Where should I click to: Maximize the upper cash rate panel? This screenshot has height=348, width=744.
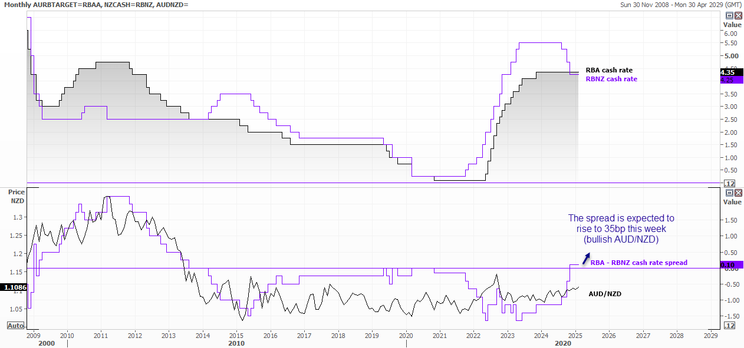tap(729, 15)
